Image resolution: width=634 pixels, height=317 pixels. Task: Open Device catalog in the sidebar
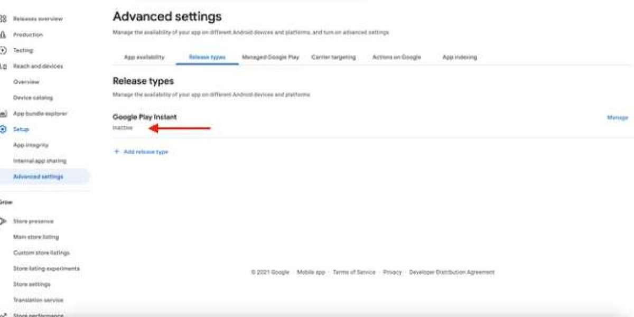coord(33,98)
